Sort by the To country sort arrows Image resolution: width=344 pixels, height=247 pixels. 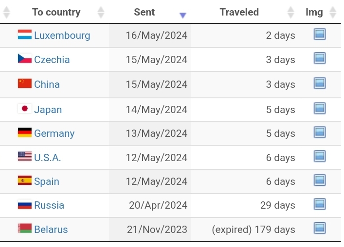pyautogui.click(x=101, y=12)
